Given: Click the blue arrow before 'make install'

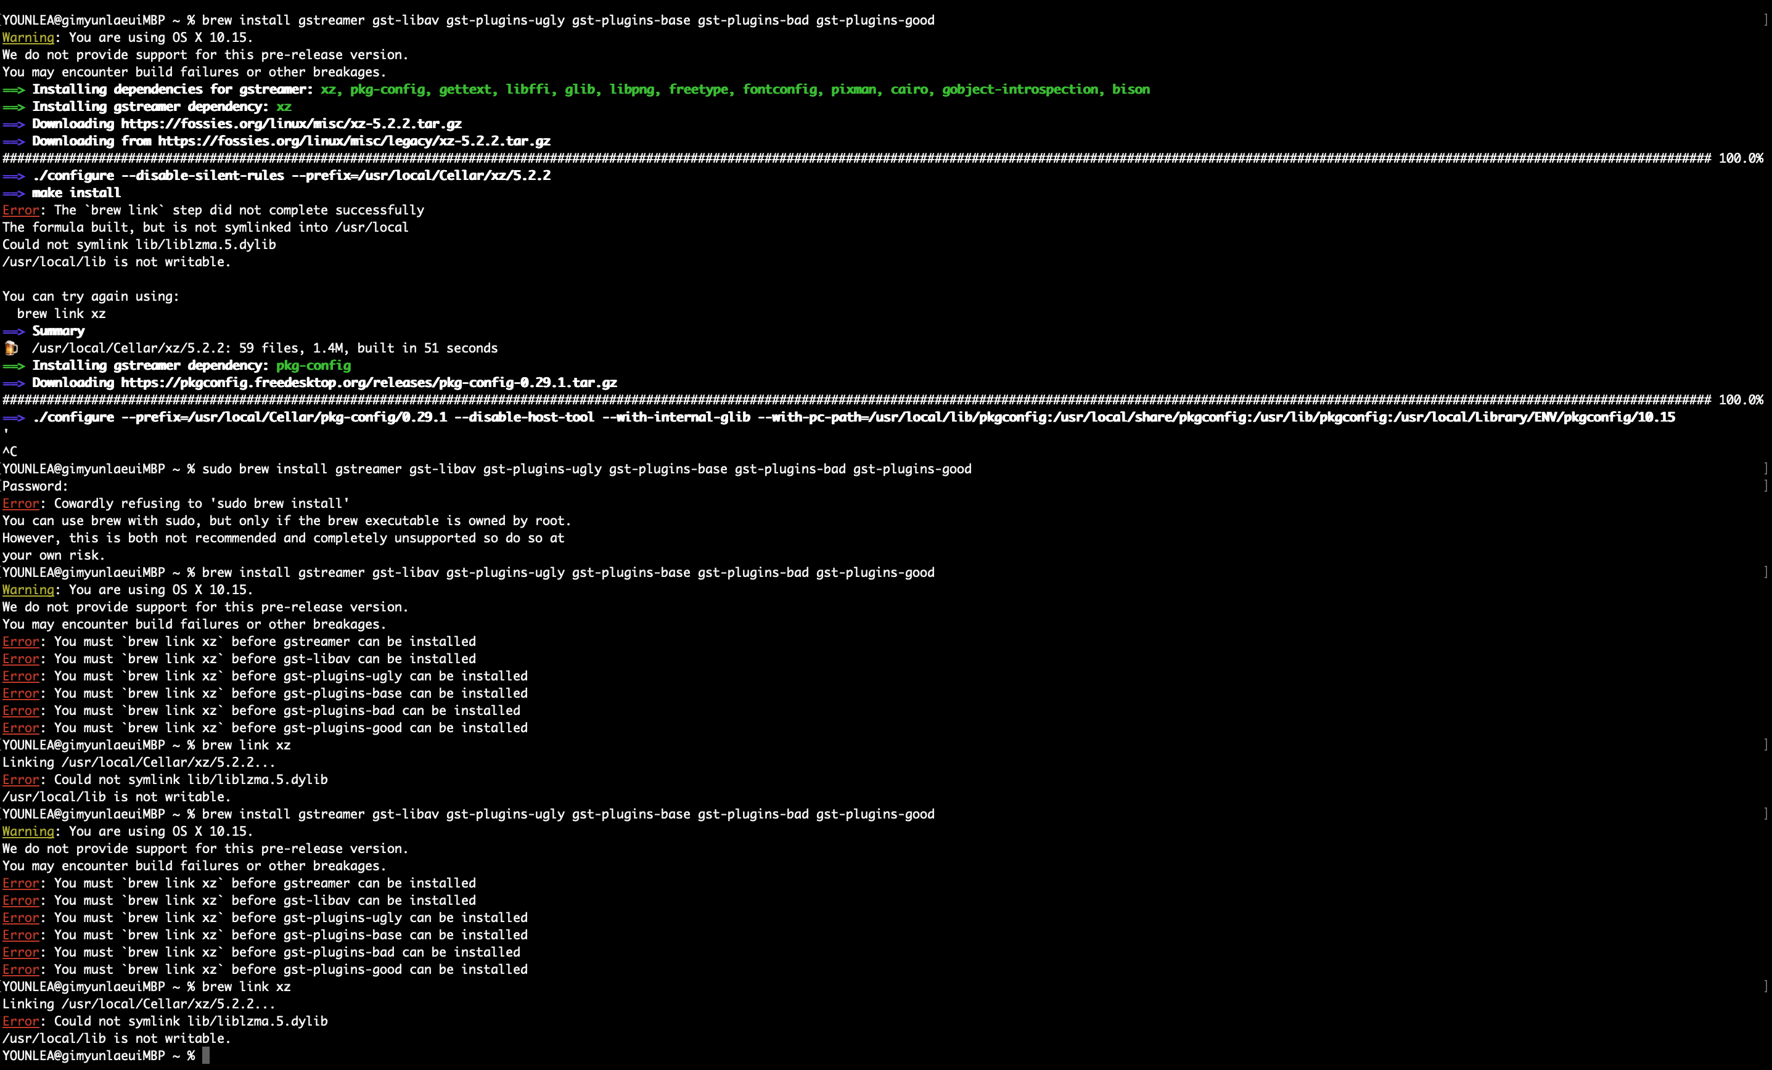Looking at the screenshot, I should tap(14, 194).
